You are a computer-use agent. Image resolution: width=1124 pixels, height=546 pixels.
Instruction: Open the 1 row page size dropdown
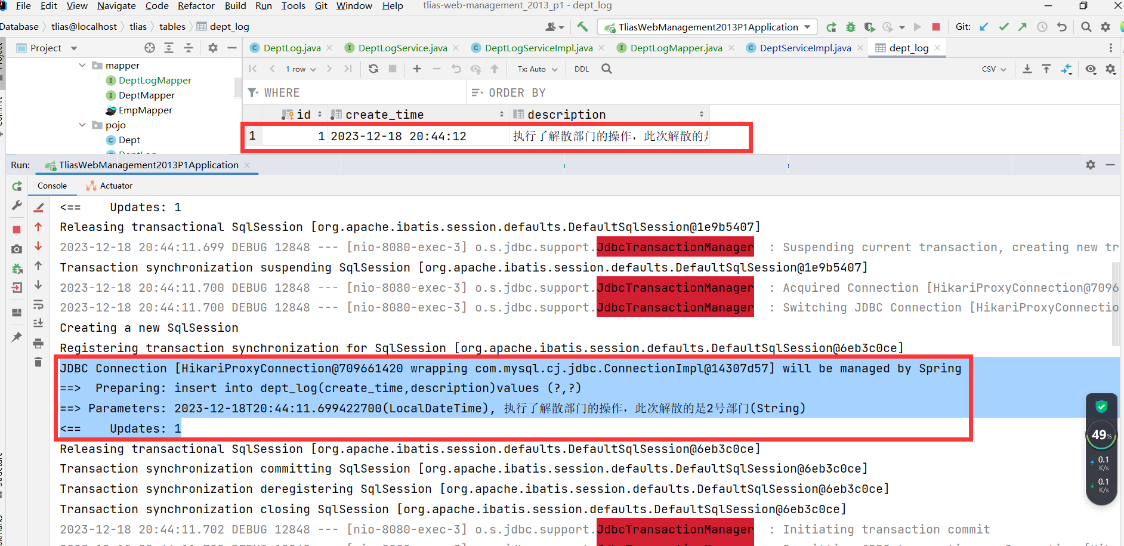(x=301, y=69)
